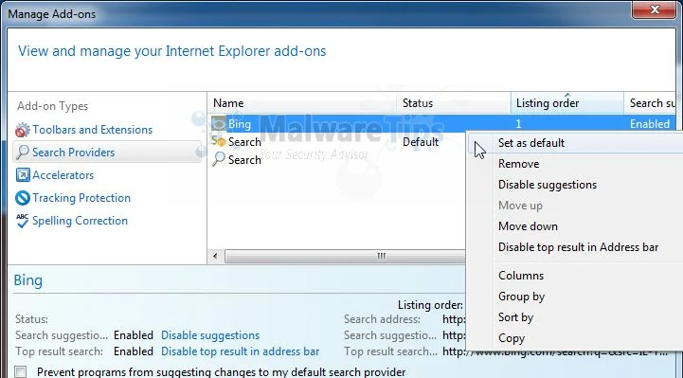
Task: Click the orange icon of default Search provider
Action: (219, 141)
